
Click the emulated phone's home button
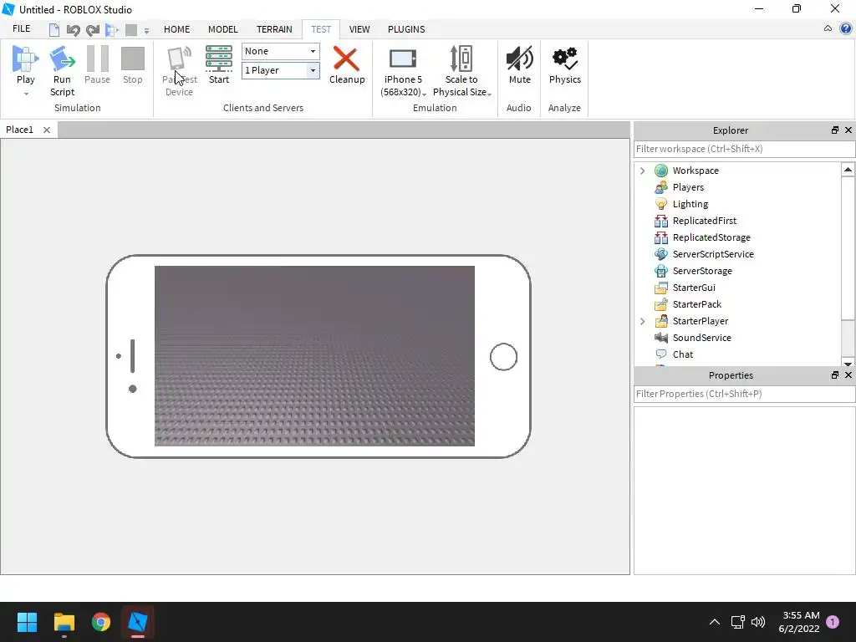click(503, 357)
